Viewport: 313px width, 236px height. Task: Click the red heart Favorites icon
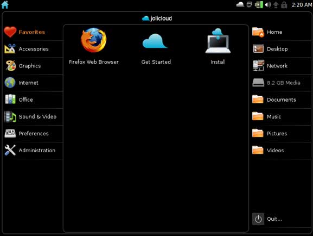point(10,32)
